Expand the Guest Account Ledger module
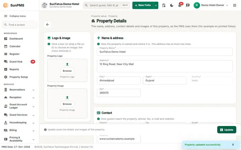This screenshot has height=150, width=241. tap(33, 107)
